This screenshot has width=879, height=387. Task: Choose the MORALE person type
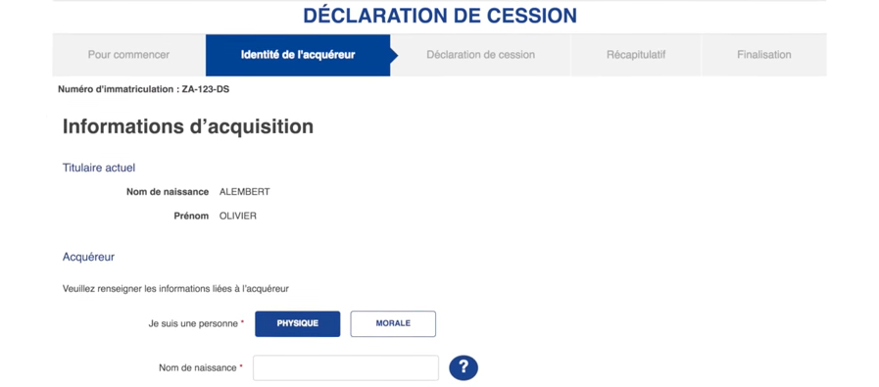pyautogui.click(x=393, y=323)
